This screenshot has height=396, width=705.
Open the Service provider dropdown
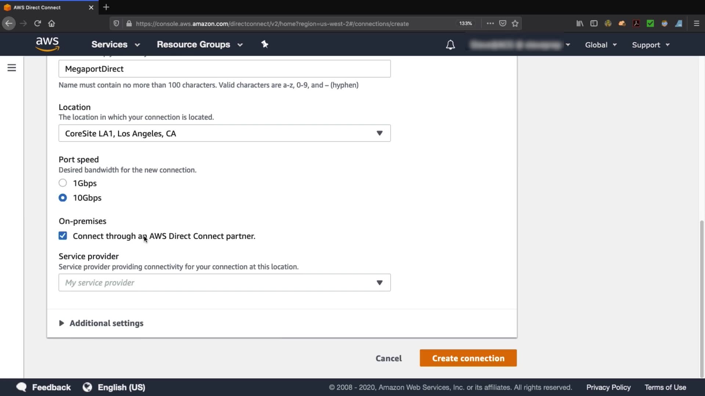click(x=224, y=283)
